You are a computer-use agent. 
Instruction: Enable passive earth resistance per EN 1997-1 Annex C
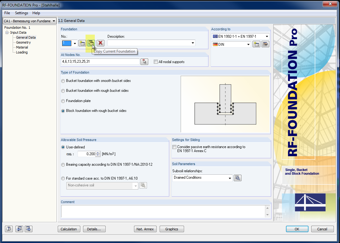coord(175,147)
